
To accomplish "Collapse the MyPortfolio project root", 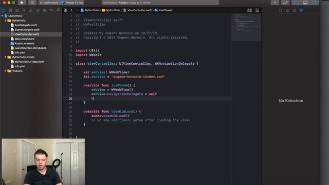I will (2, 16).
